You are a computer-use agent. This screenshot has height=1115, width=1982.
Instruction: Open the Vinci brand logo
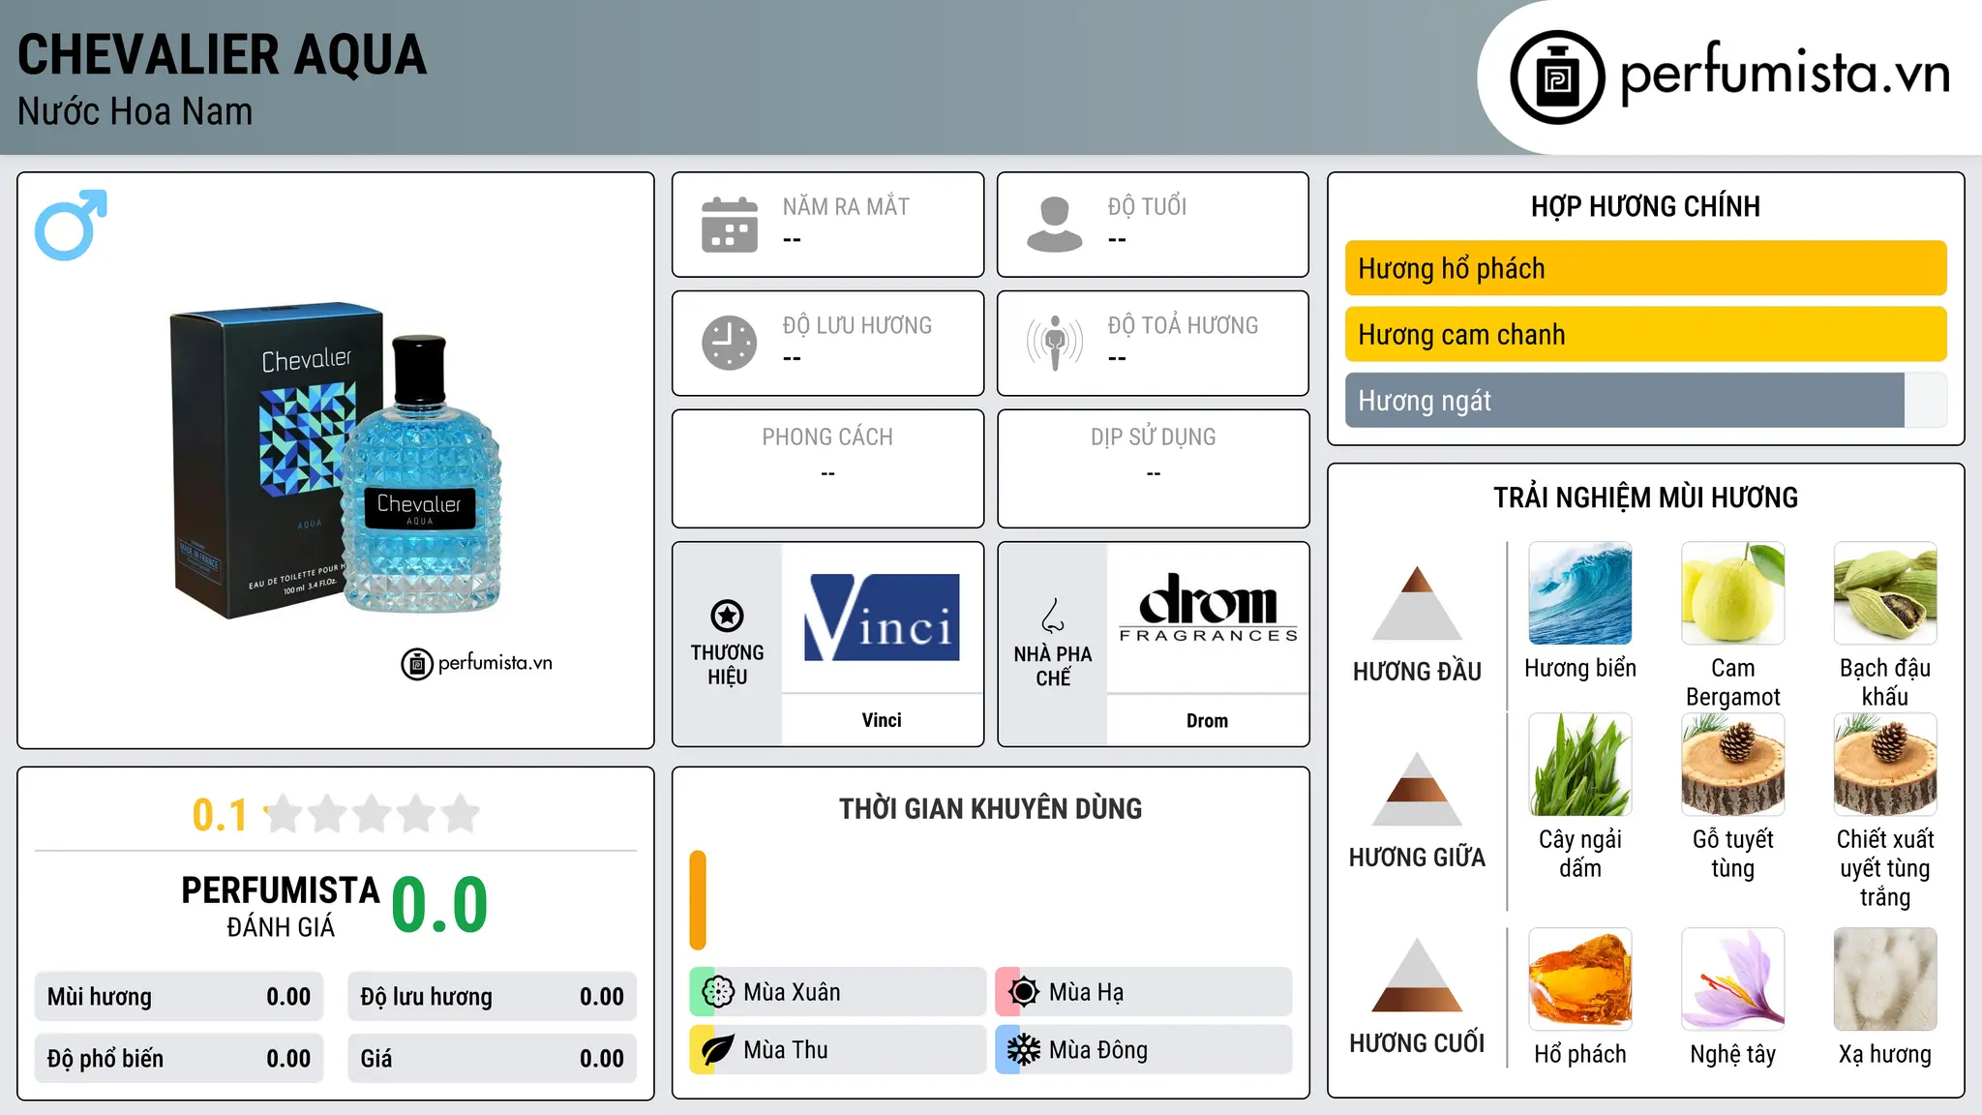point(882,618)
